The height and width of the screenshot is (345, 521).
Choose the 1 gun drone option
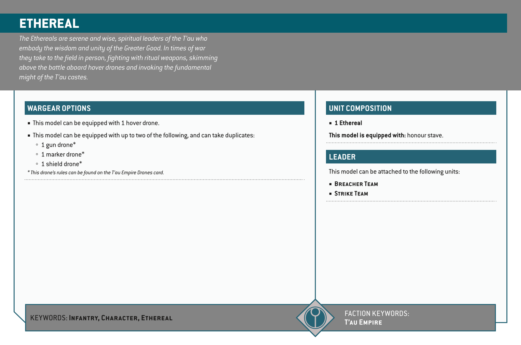tap(58, 145)
